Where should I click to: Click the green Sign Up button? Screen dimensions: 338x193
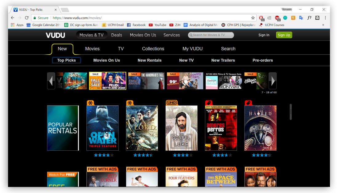click(284, 35)
